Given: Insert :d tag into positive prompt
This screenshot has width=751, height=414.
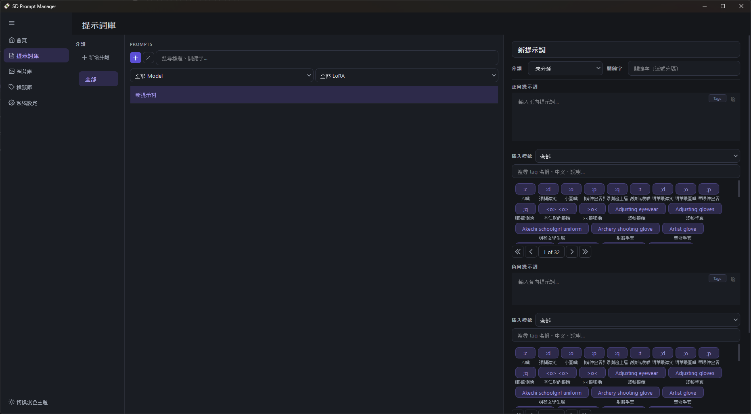Looking at the screenshot, I should tap(548, 189).
